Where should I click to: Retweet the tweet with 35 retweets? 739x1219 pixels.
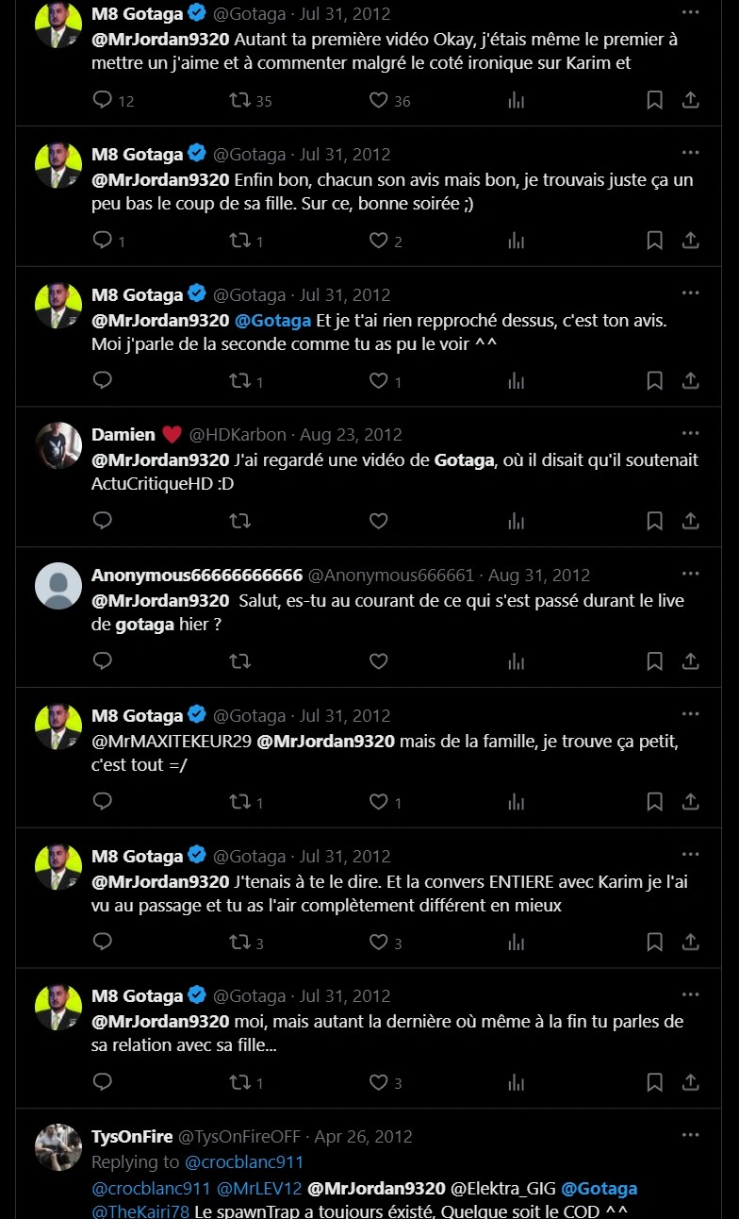point(238,100)
